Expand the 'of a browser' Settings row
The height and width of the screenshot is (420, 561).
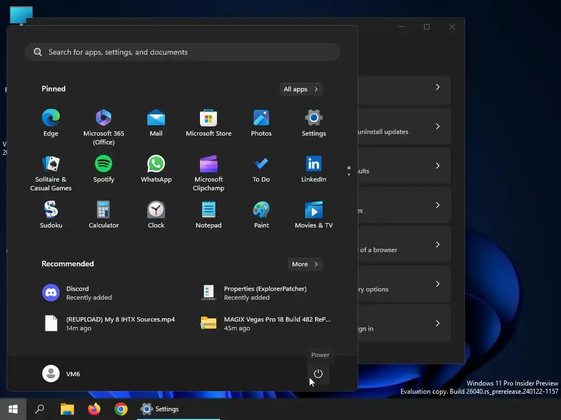pyautogui.click(x=404, y=244)
